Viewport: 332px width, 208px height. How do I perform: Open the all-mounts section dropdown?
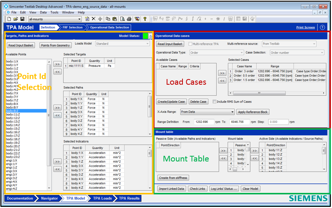coord(79,19)
